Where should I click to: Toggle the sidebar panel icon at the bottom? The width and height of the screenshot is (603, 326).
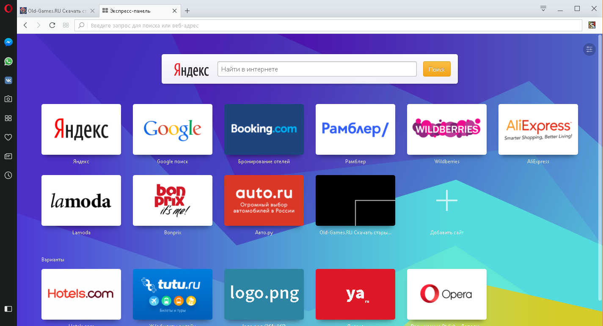click(8, 309)
